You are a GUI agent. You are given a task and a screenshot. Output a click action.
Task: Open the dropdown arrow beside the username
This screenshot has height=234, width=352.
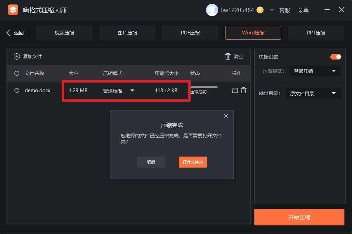tap(272, 10)
